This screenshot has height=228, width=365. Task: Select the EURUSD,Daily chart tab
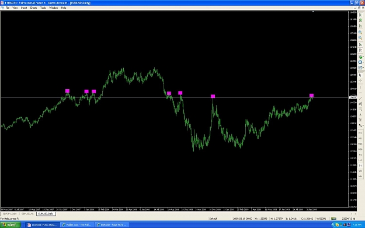pyautogui.click(x=46, y=213)
